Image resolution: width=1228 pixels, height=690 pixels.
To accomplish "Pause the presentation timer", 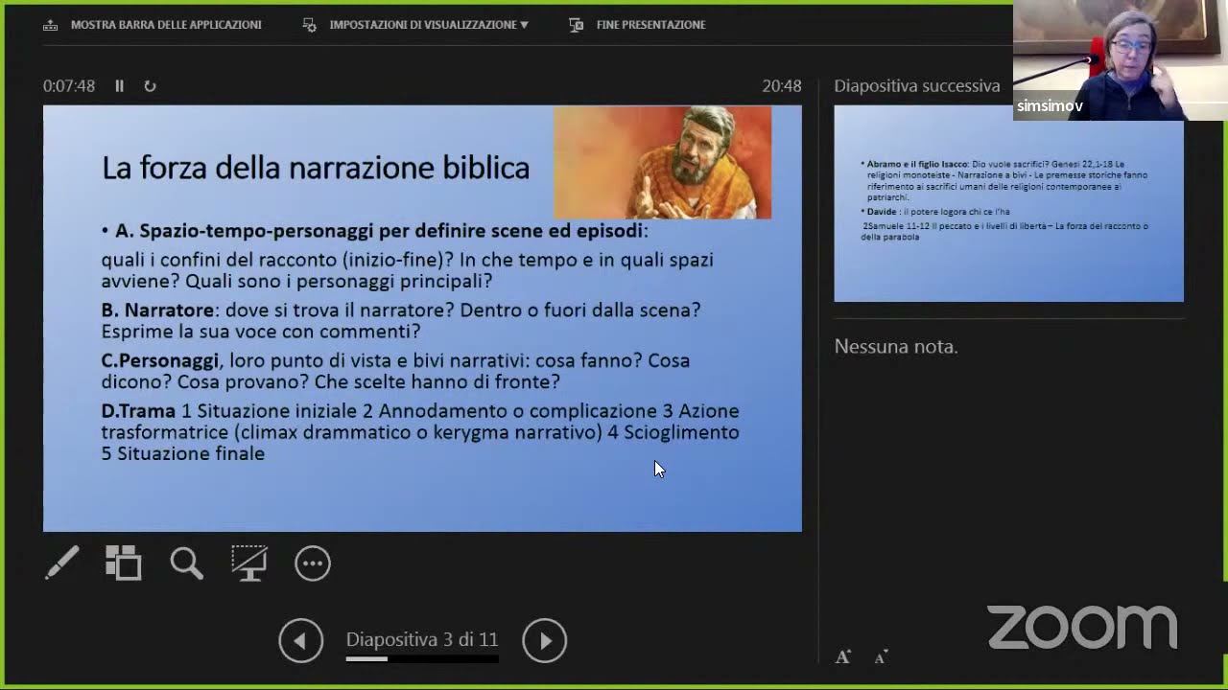I will 119,86.
